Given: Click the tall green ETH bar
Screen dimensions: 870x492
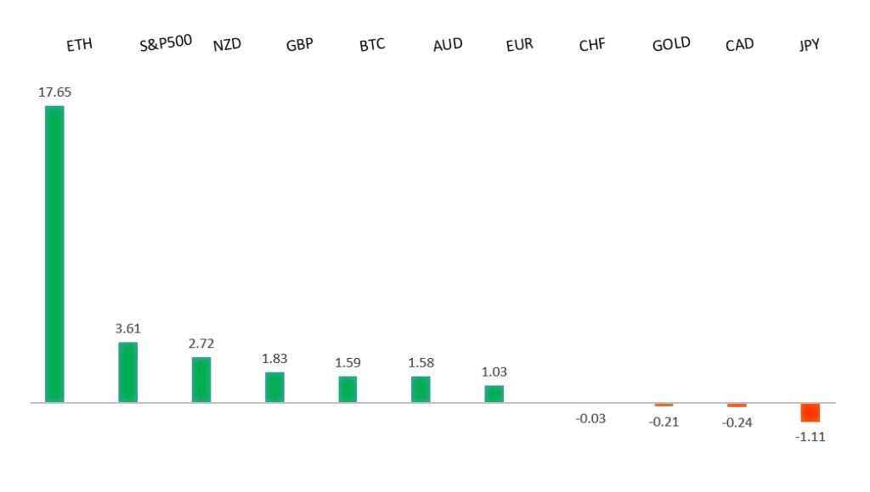Looking at the screenshot, I should 54,254.
